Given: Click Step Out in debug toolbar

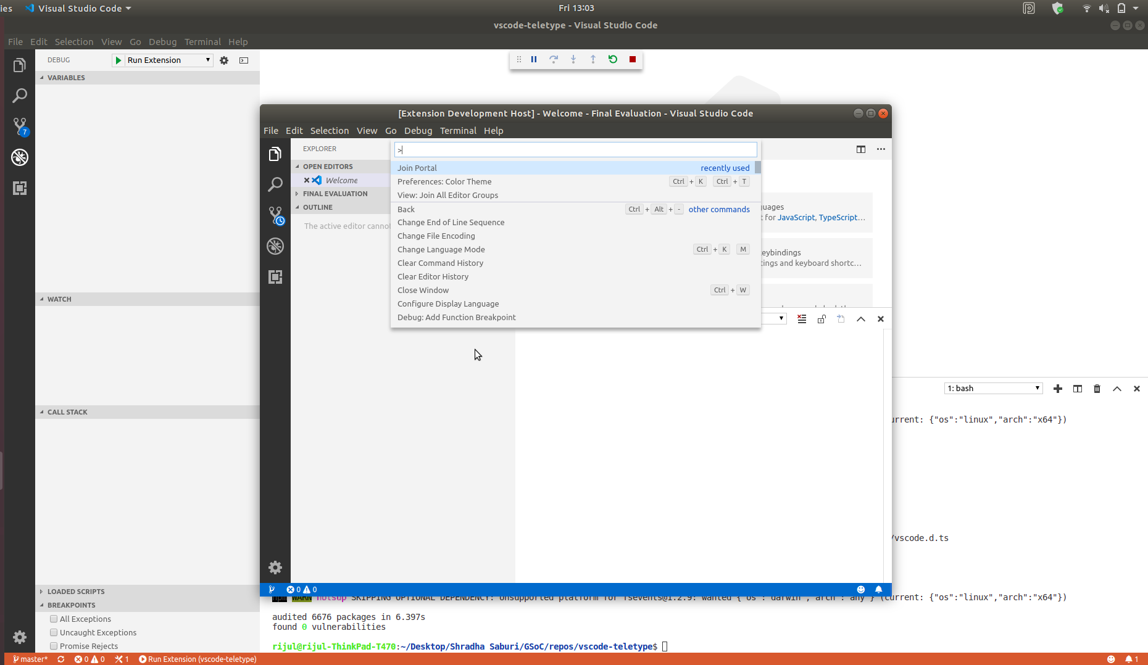Looking at the screenshot, I should (593, 59).
